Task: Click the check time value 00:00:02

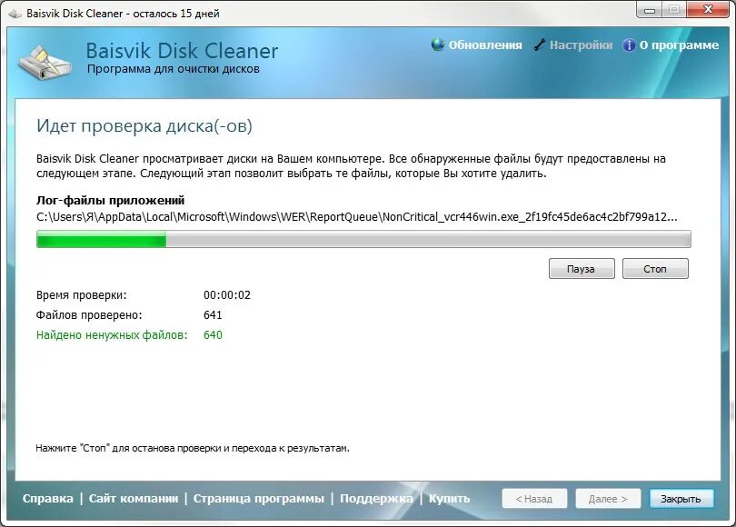Action: [x=227, y=295]
